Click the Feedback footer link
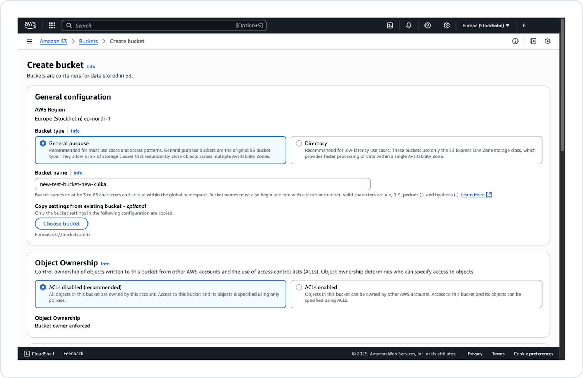The image size is (583, 378). (x=73, y=354)
